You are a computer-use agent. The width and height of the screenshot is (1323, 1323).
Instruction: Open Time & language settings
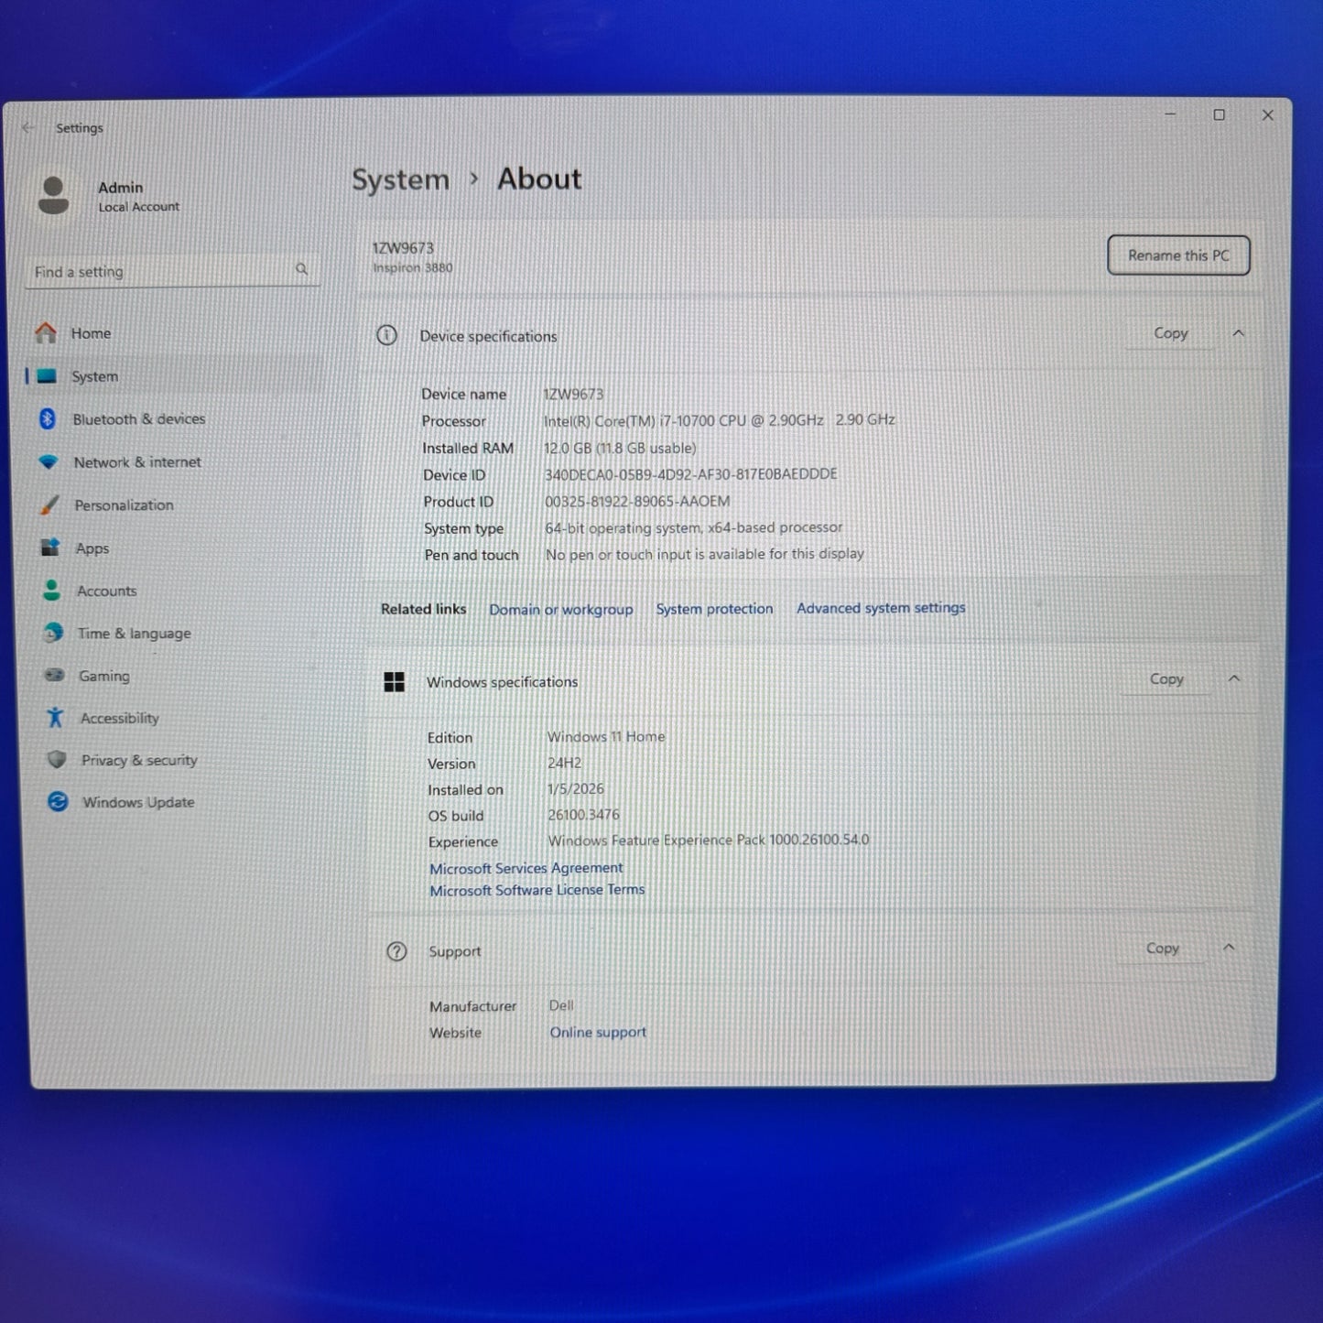[x=134, y=634]
